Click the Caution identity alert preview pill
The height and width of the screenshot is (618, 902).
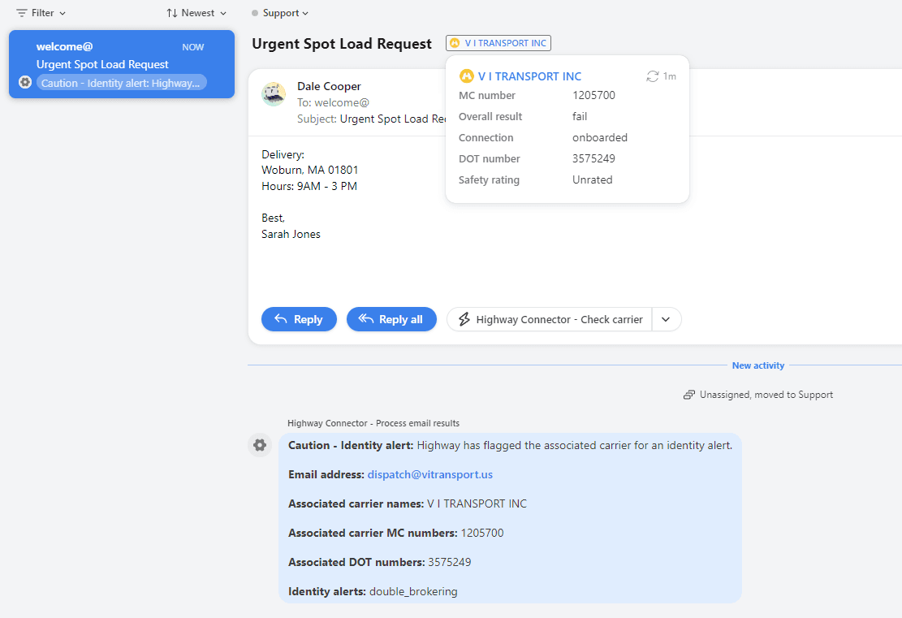point(121,83)
